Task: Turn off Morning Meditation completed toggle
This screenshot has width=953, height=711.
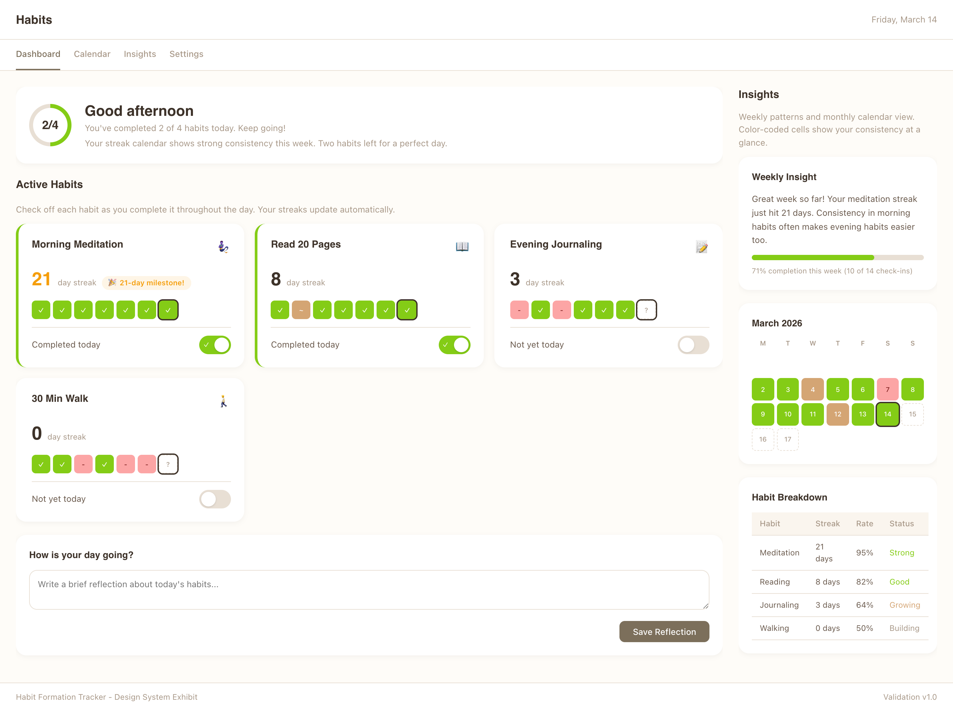Action: (215, 345)
